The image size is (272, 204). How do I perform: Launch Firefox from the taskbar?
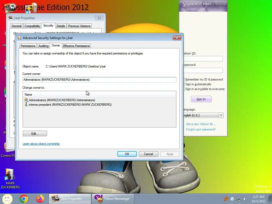40,199
